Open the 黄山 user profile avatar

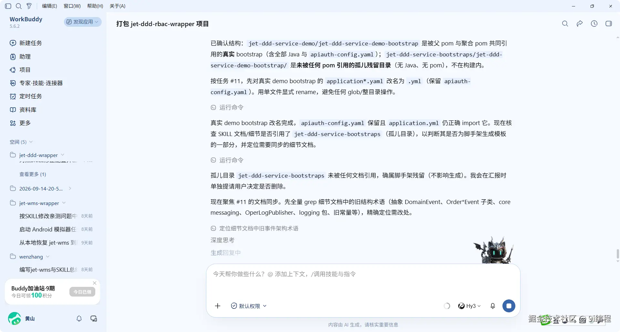pos(15,318)
